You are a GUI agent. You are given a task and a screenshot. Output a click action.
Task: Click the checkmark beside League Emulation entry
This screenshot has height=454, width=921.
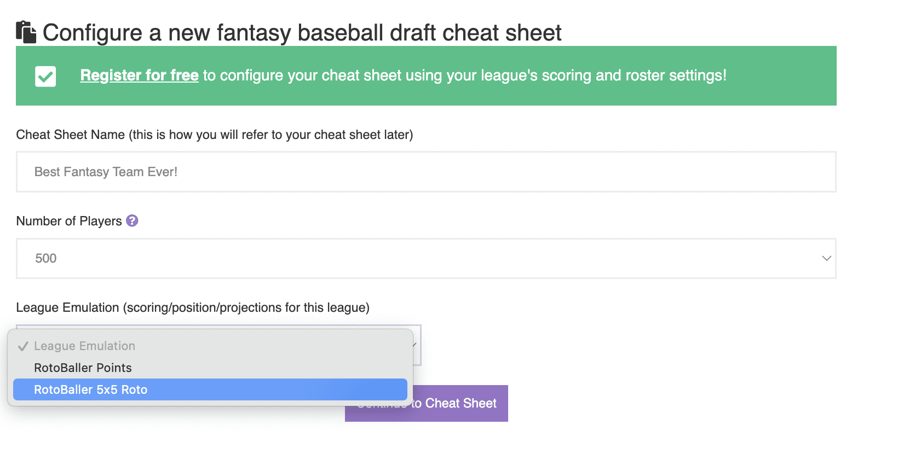(x=23, y=345)
